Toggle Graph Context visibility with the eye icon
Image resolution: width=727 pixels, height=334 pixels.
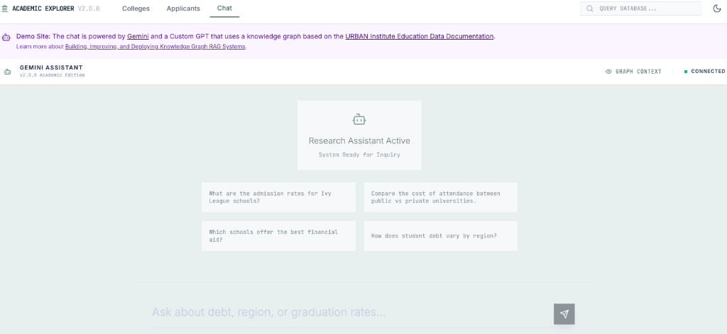[x=608, y=72]
